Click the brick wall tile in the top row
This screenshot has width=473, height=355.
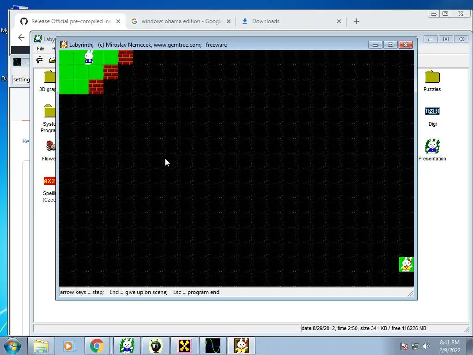[126, 57]
